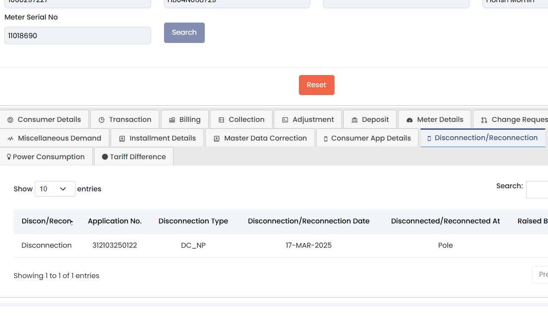Open the Miscellaneous Demand tab
The width and height of the screenshot is (548, 318).
click(x=54, y=138)
